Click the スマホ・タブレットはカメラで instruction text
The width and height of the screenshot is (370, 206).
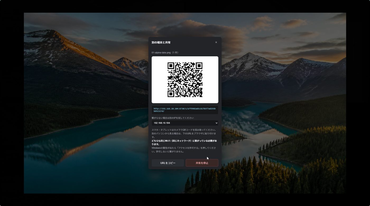(x=184, y=134)
